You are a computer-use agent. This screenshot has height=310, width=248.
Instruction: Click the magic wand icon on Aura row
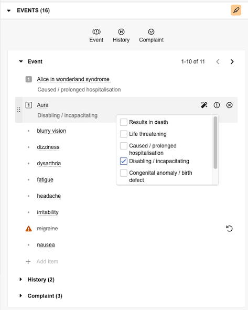[204, 105]
